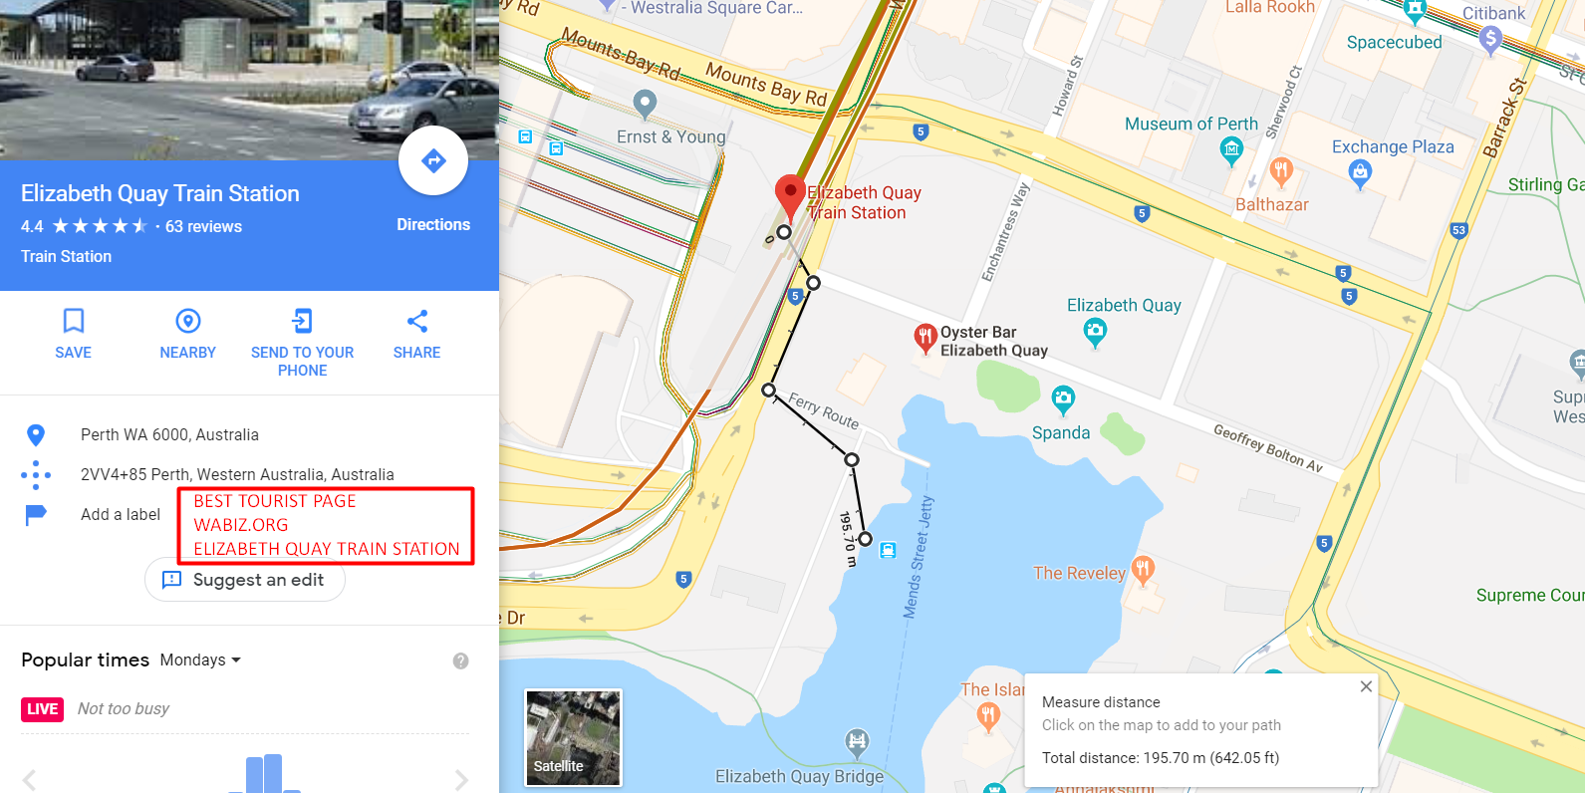Click the Suggest an edit button
The width and height of the screenshot is (1585, 793).
click(x=245, y=580)
